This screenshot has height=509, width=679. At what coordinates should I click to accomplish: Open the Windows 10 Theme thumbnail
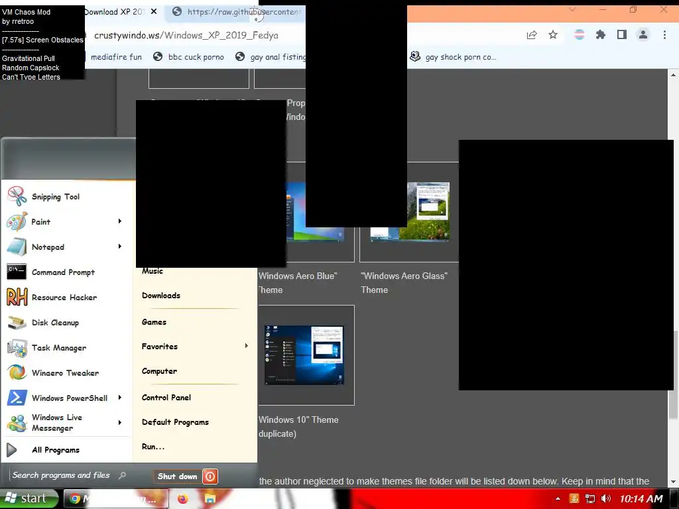(x=304, y=355)
